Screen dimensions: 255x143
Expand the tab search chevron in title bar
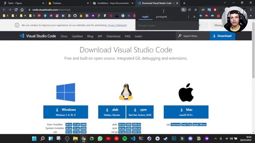click(x=225, y=3)
